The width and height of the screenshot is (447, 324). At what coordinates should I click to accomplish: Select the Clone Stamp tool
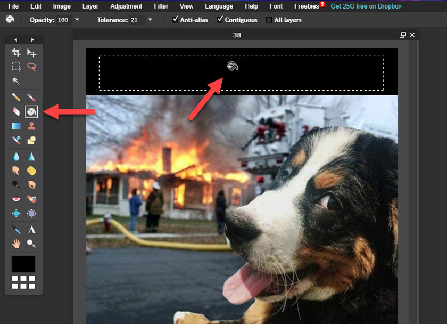[31, 126]
